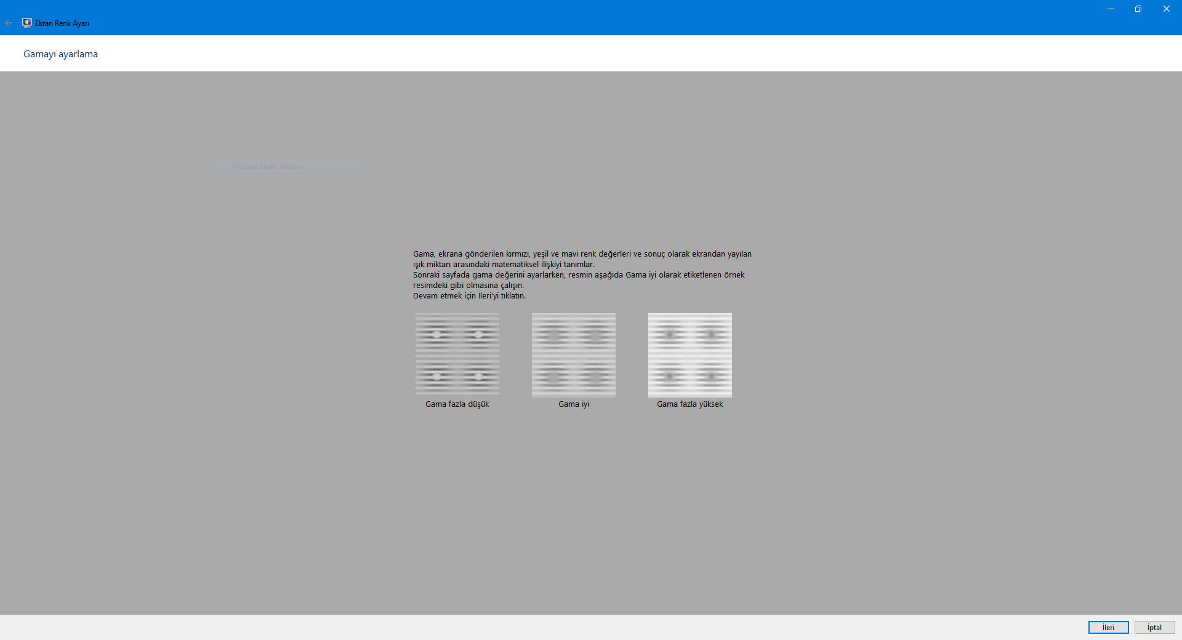Restore down the window size
1182x640 pixels.
pyautogui.click(x=1138, y=9)
